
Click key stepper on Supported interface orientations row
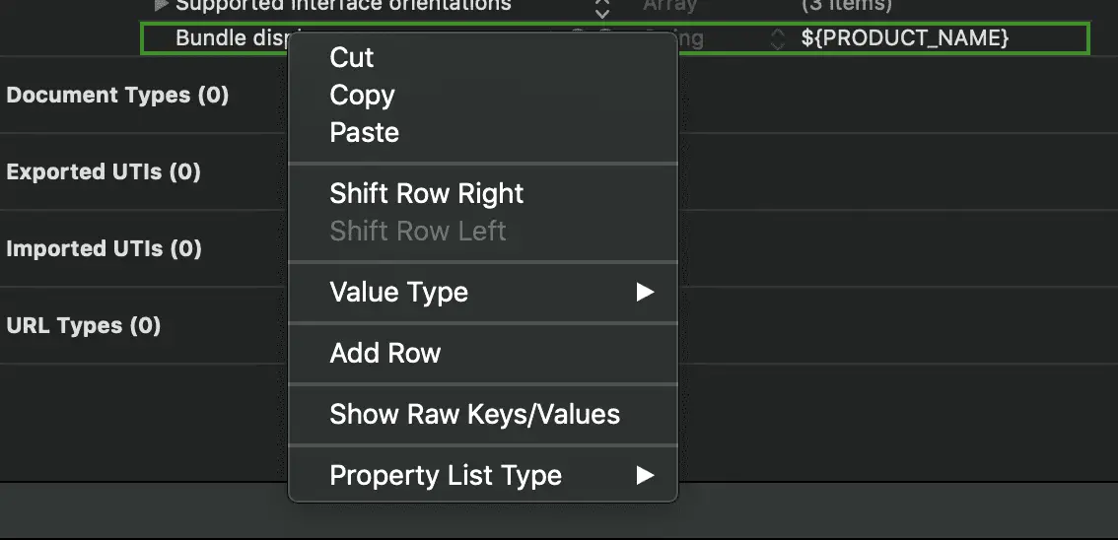602,8
